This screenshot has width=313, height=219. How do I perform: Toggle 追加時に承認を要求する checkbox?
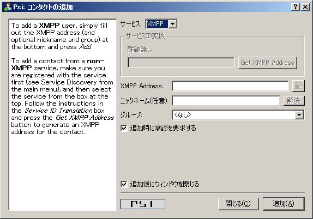124,128
